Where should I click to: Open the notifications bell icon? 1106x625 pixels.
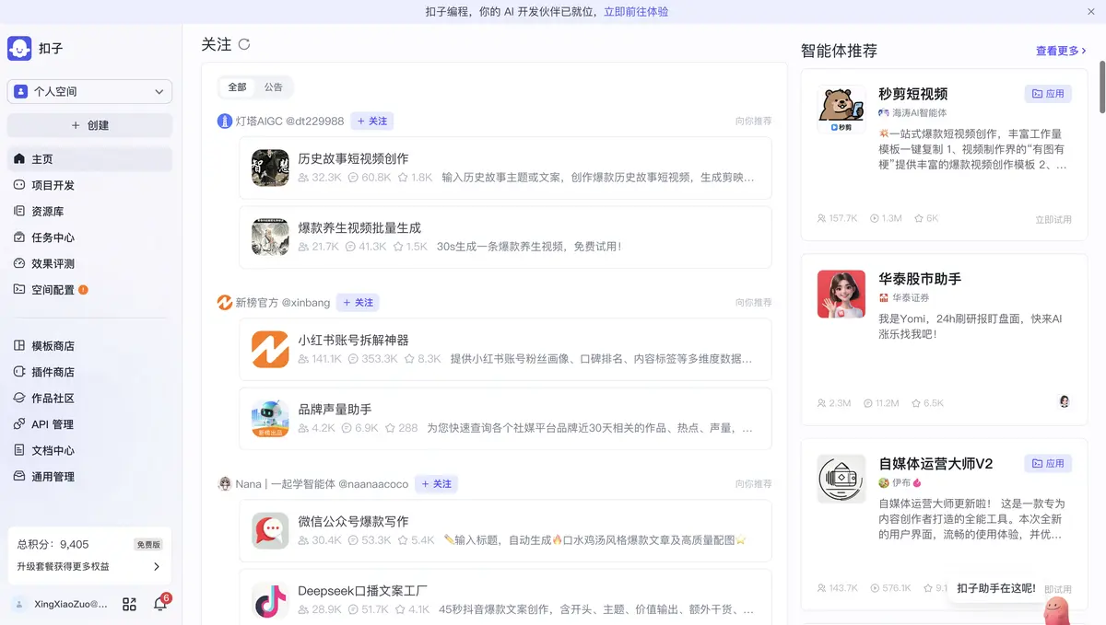[x=160, y=605]
